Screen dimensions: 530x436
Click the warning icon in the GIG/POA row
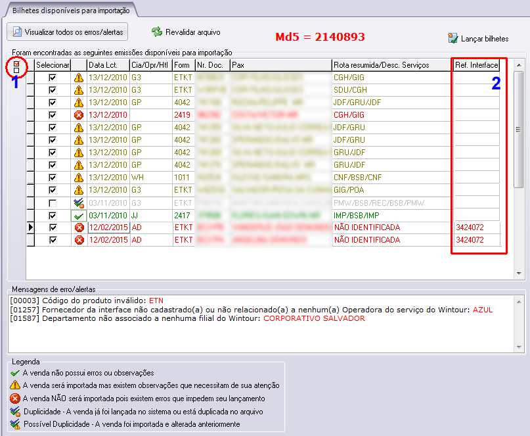coord(79,190)
